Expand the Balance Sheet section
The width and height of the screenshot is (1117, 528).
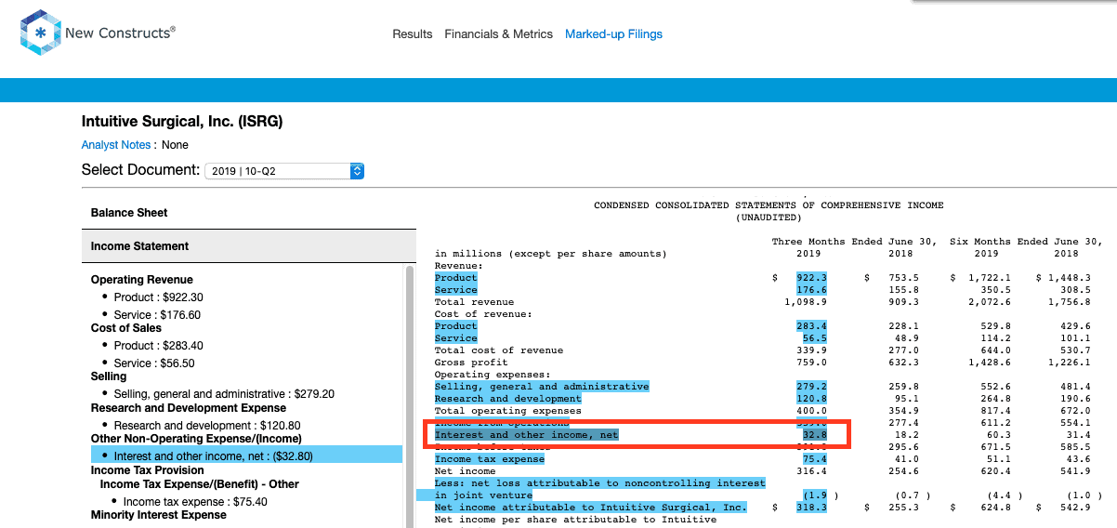249,213
